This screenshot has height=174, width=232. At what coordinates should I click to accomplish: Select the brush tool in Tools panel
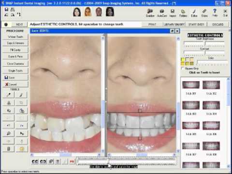pyautogui.click(x=21, y=95)
